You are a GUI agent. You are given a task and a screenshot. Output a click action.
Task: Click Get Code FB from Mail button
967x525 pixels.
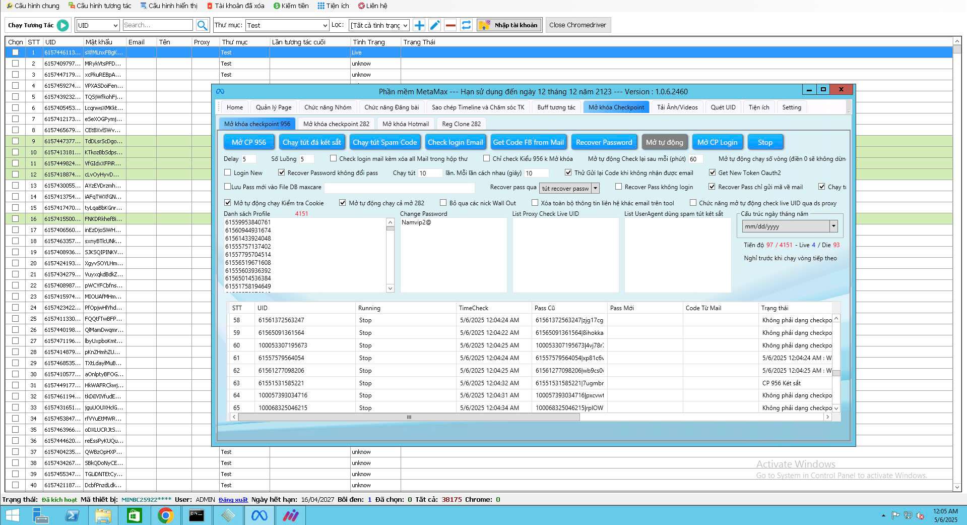[x=529, y=142]
